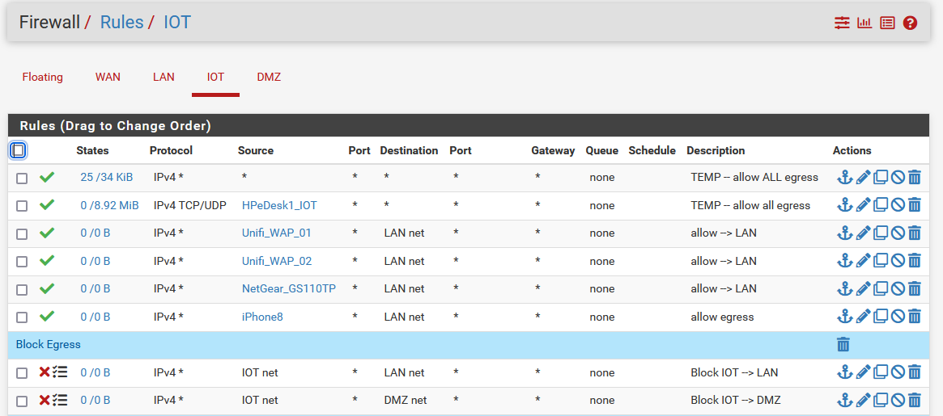This screenshot has height=416, width=943.
Task: Switch to the Floating tab
Action: [43, 77]
